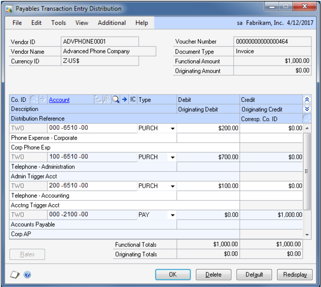
Task: Click the Co. ID lookup icon
Action: click(34, 100)
